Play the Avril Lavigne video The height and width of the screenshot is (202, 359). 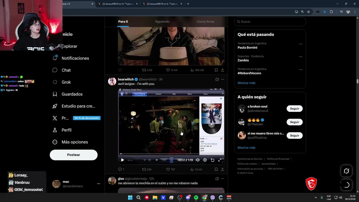(x=123, y=160)
